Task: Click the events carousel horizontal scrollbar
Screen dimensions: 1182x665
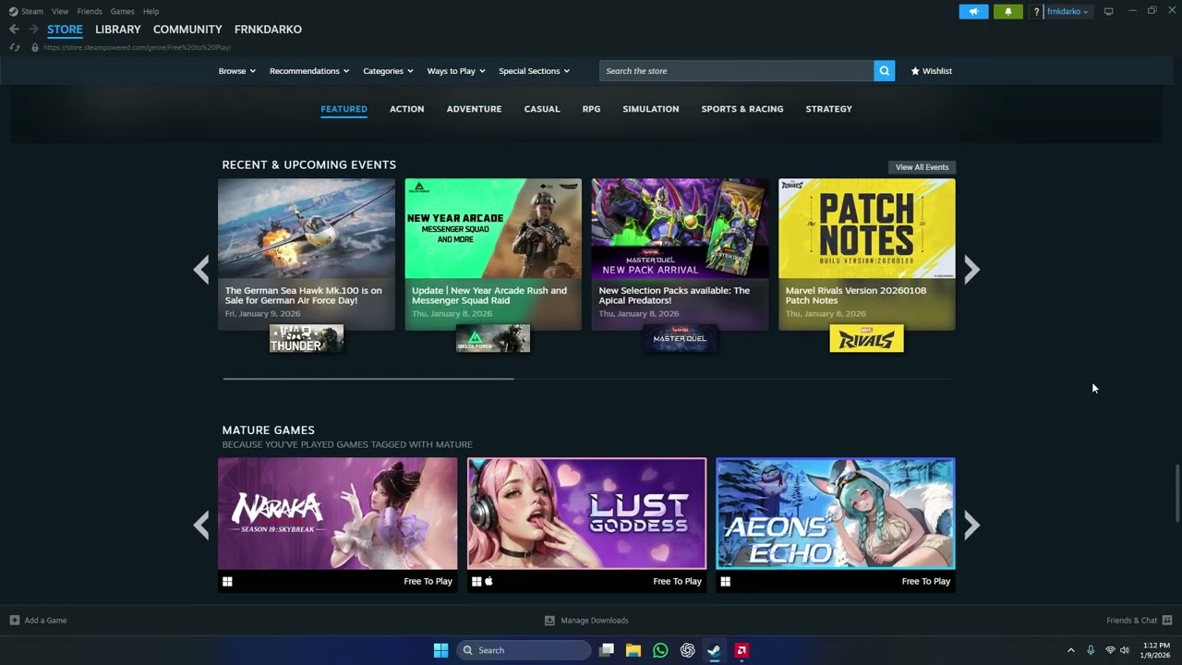Action: [x=368, y=379]
